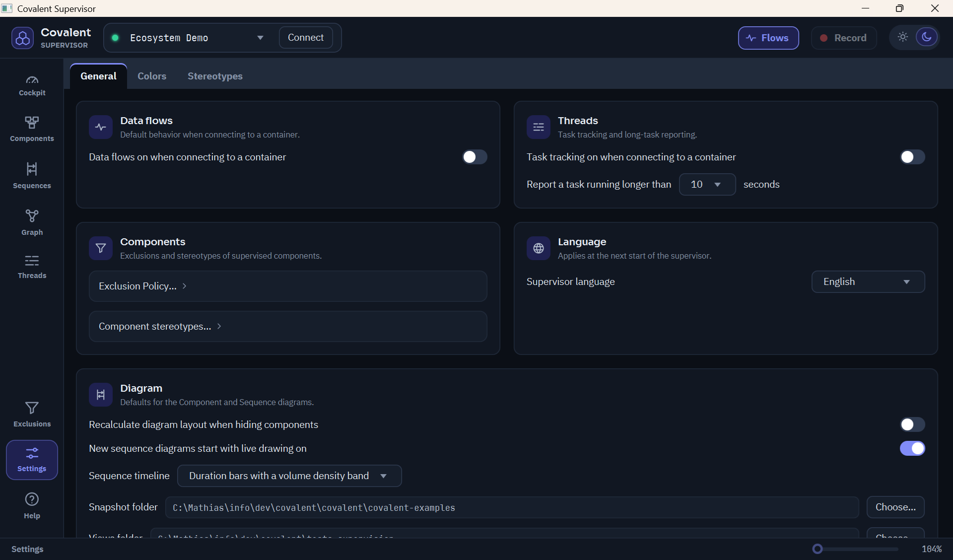The width and height of the screenshot is (953, 560).
Task: Switch to the Stereotypes tab
Action: pos(215,76)
